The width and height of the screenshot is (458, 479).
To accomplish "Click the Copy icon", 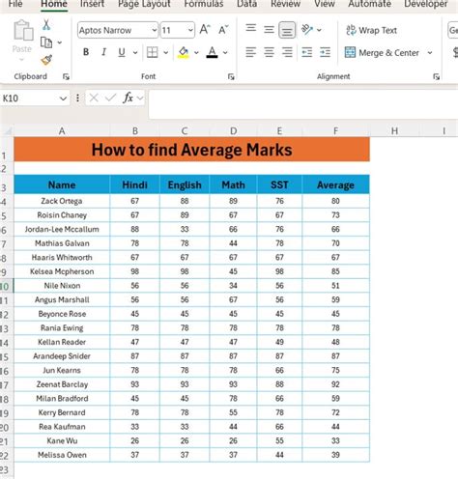I will (46, 42).
